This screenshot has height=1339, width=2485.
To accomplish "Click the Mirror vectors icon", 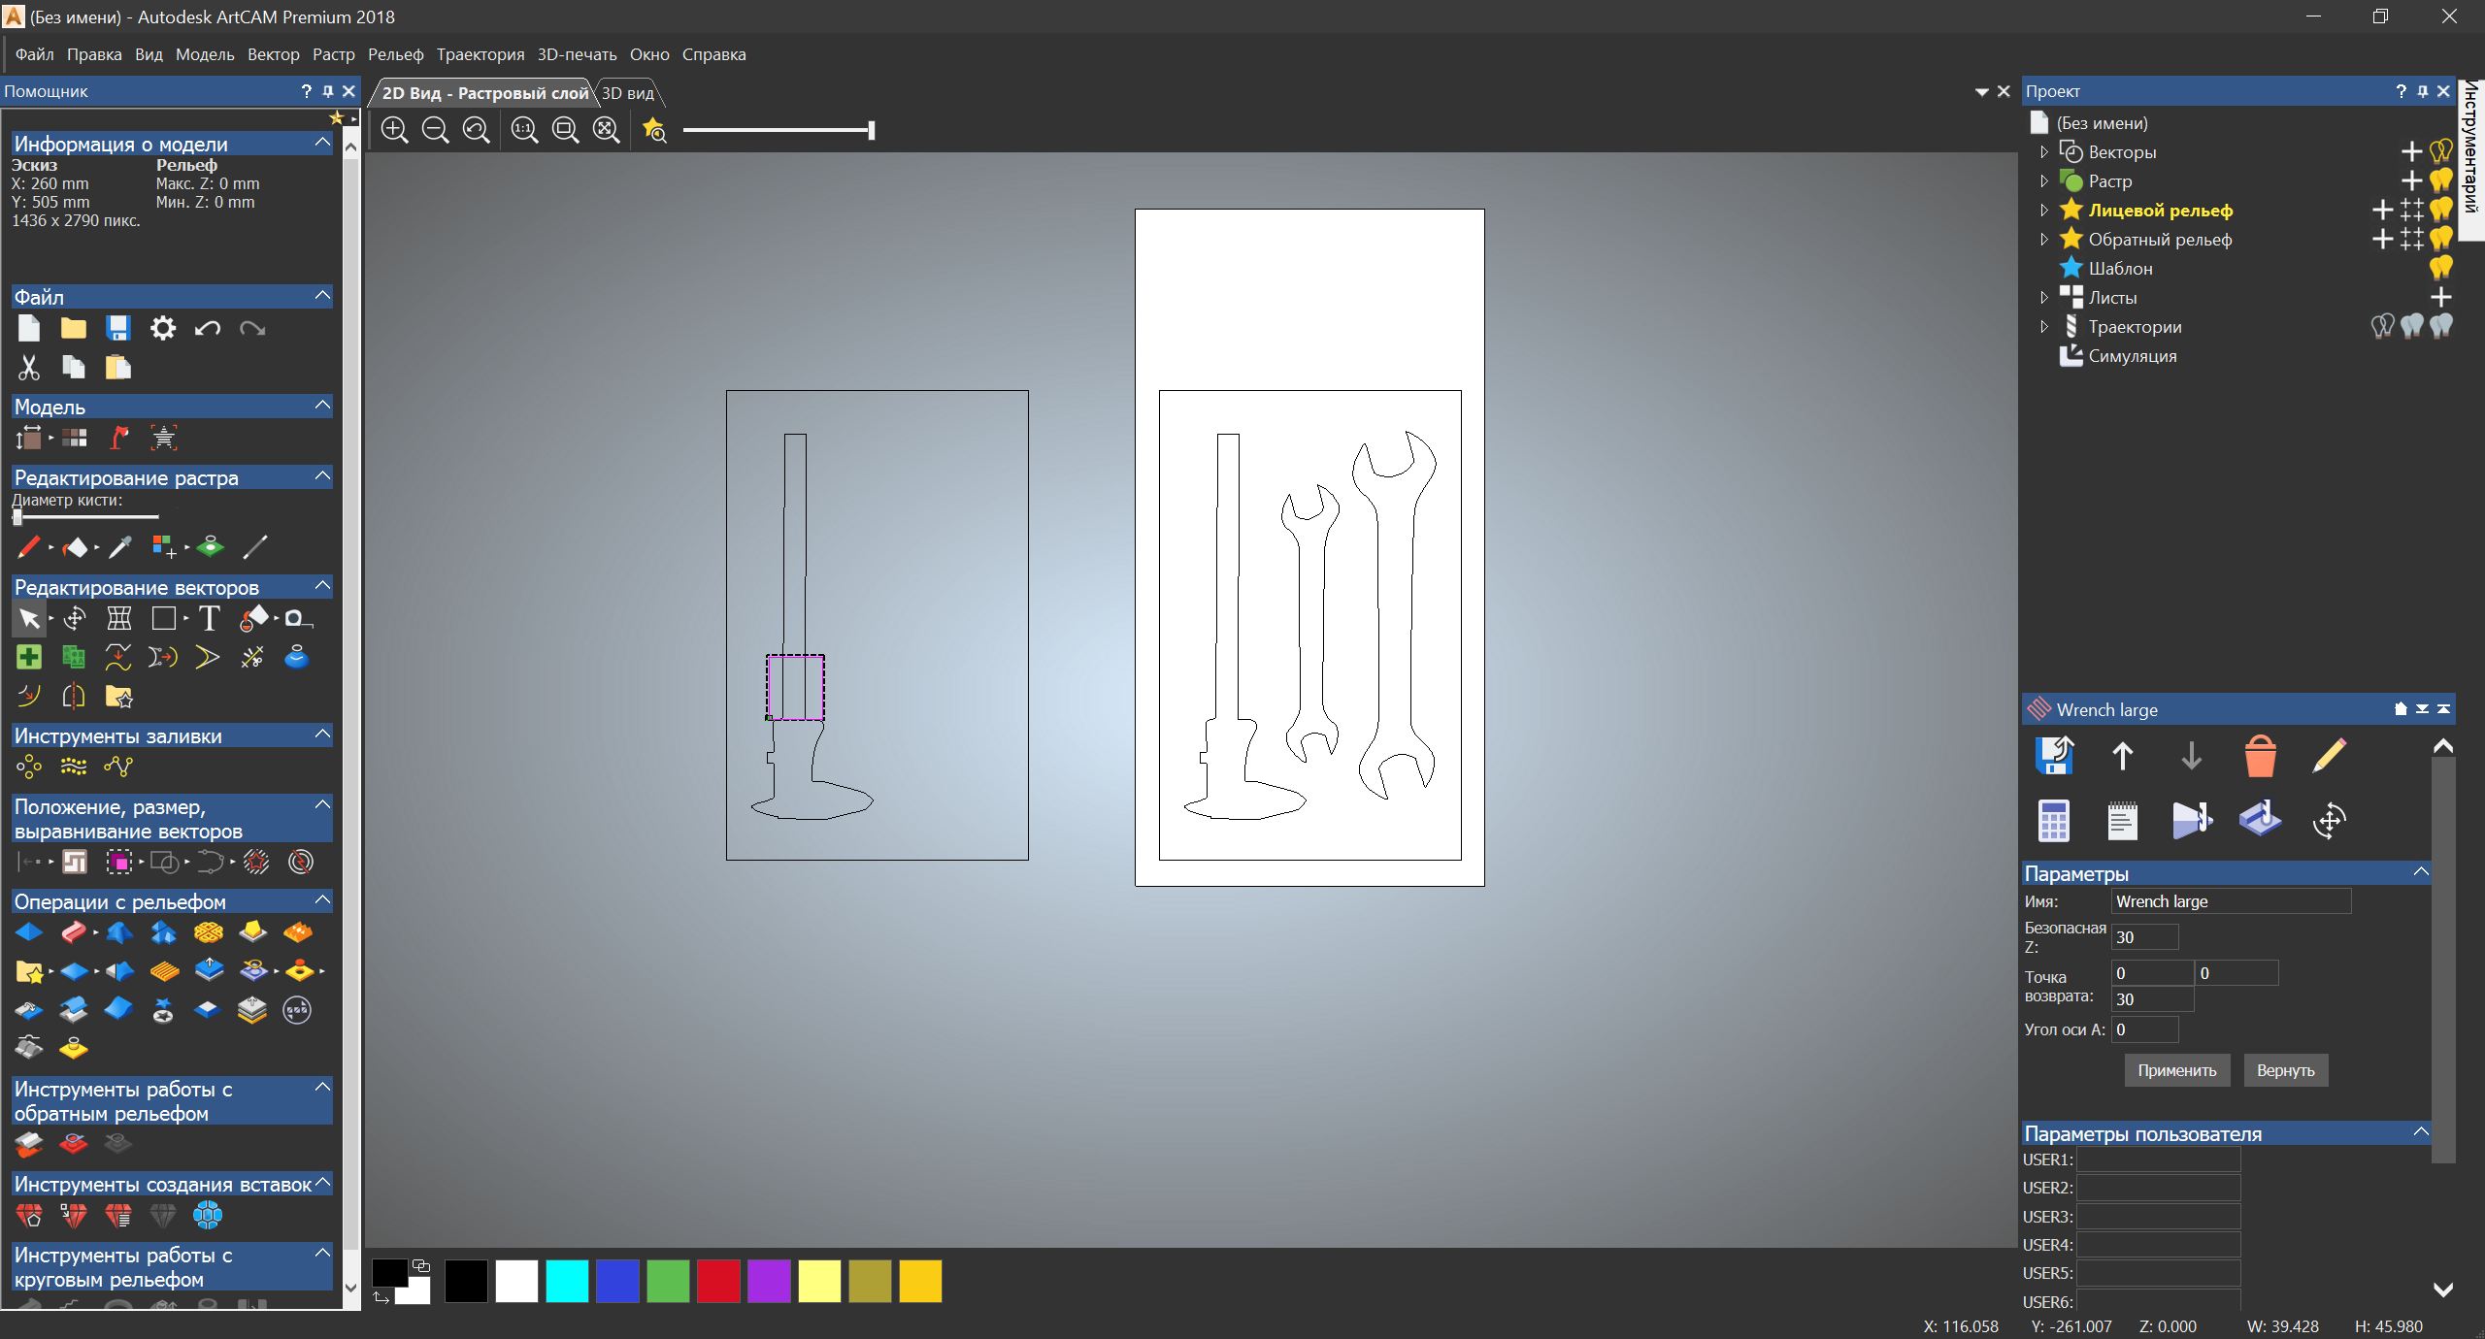I will pyautogui.click(x=74, y=696).
